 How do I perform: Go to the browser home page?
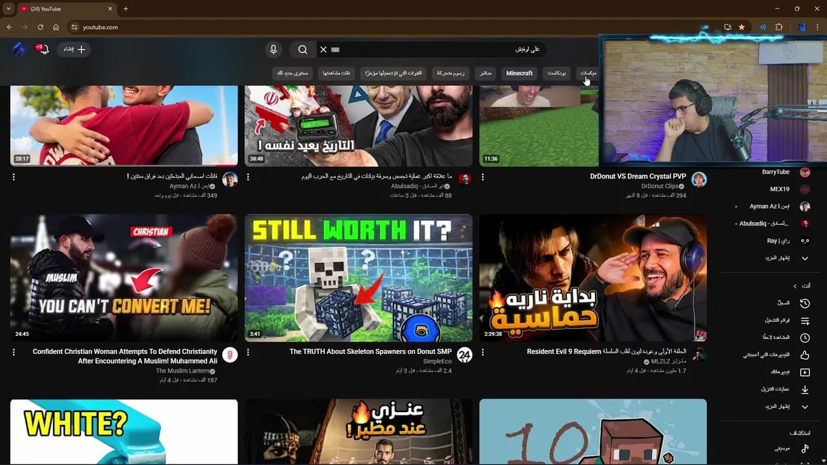click(x=56, y=27)
